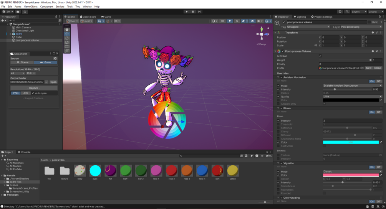Expand the pedro object in Hierarchy
This screenshot has width=386, height=209.
pyautogui.click(x=10, y=34)
